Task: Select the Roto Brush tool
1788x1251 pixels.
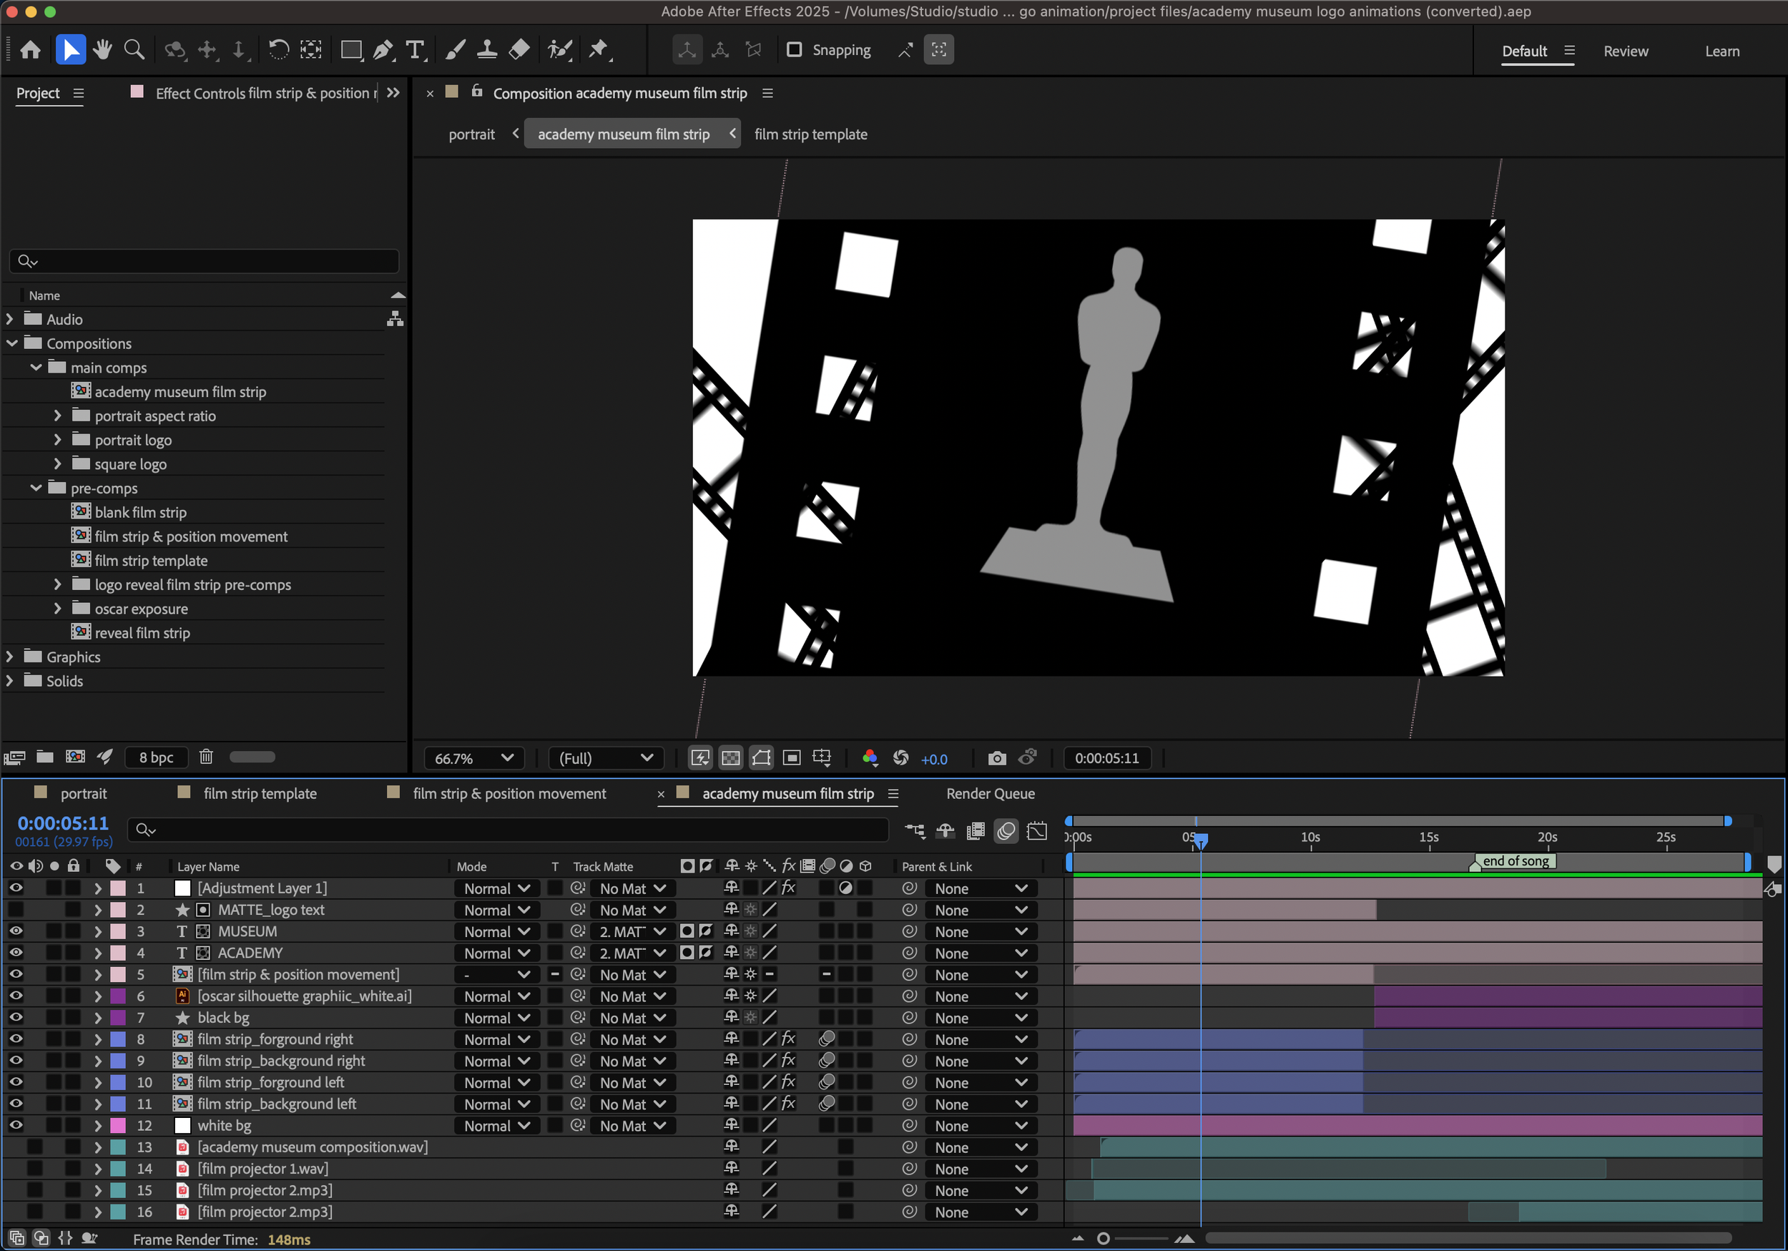Action: click(x=560, y=50)
